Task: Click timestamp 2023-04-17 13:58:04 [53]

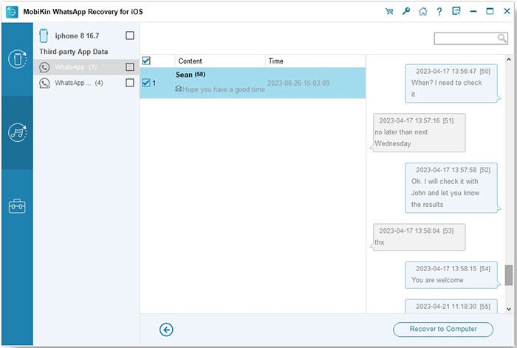Action: tap(417, 231)
